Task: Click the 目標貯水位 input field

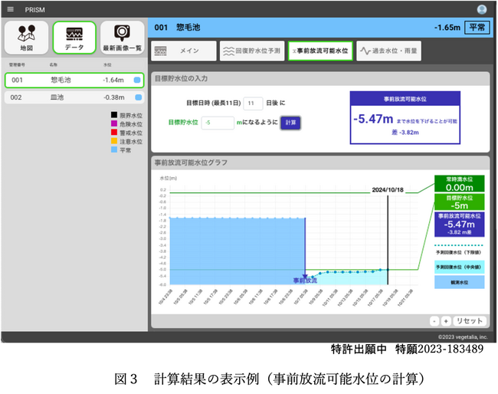Action: 218,123
